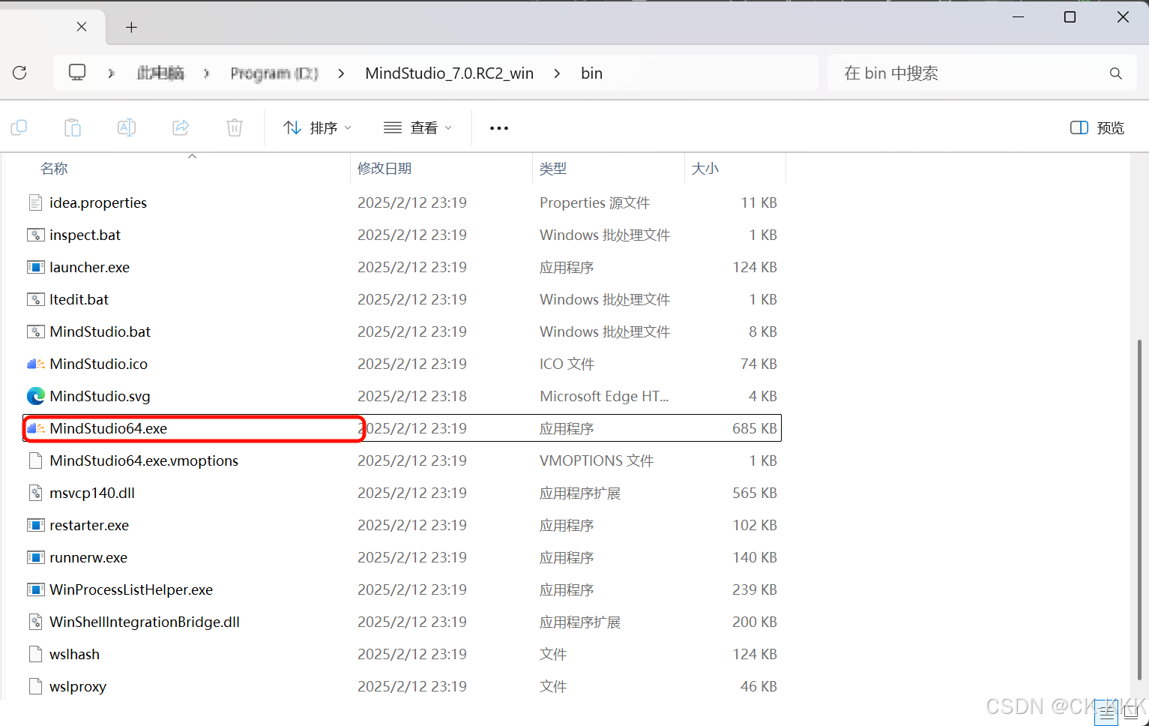Expand the chevron before MindStudio_7.0.RC2_win breadcrumb

342,73
